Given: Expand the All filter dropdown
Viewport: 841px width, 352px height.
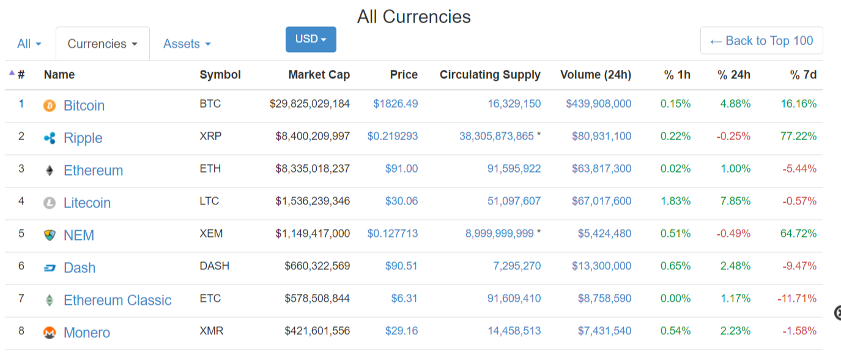Looking at the screenshot, I should (x=29, y=44).
